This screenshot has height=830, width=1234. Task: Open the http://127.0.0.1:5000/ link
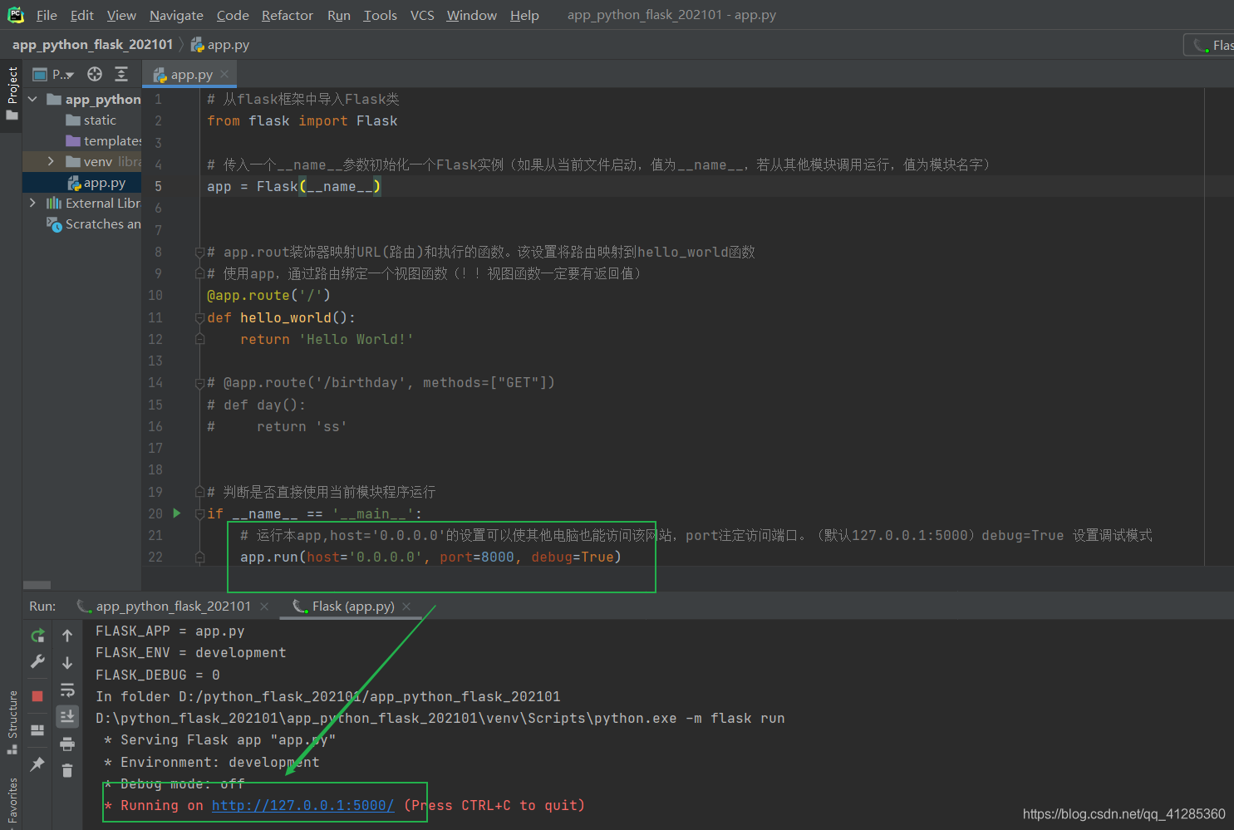point(303,805)
